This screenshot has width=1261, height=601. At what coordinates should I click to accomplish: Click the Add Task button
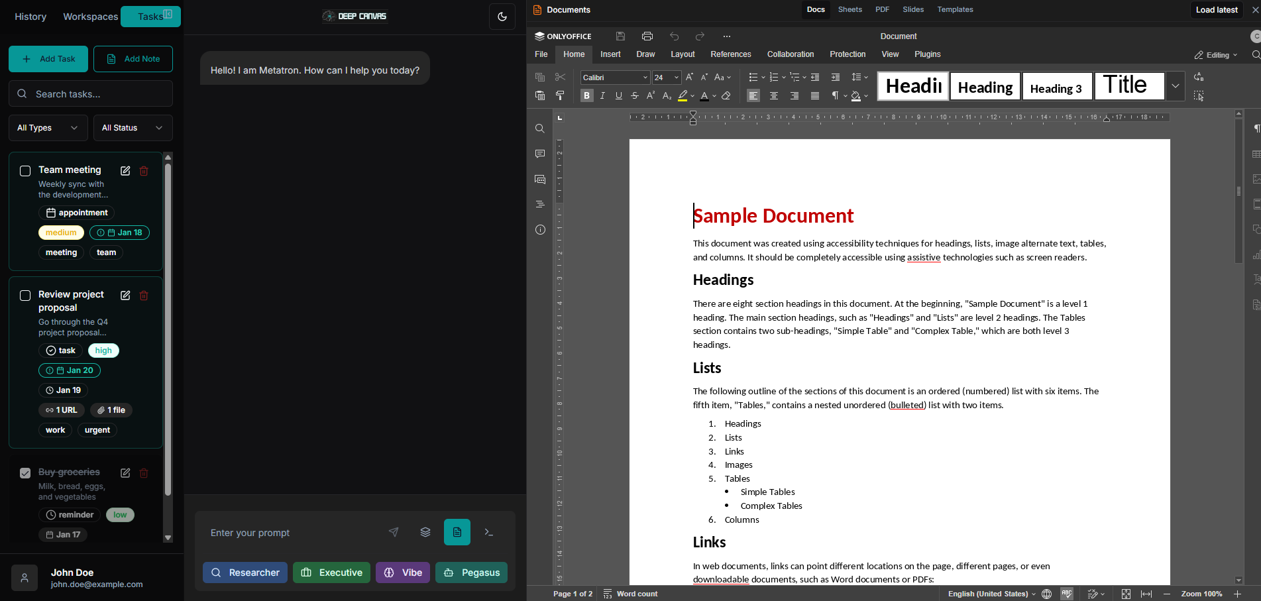[48, 59]
